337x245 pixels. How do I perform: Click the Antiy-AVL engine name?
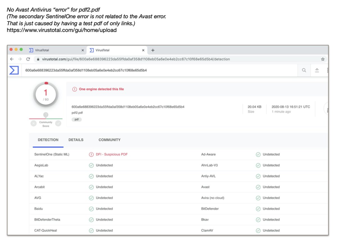click(208, 176)
